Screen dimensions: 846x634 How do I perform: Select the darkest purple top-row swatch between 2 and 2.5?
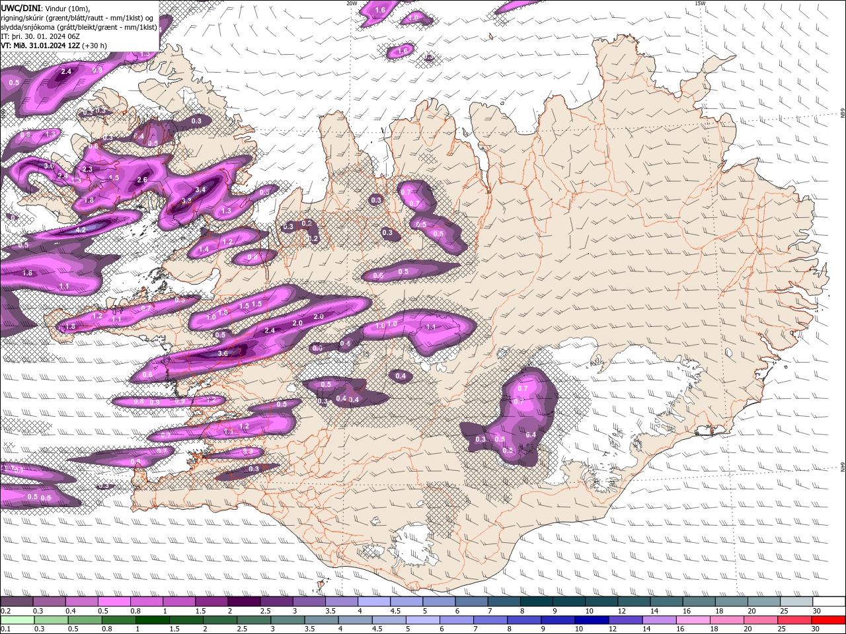point(244,602)
